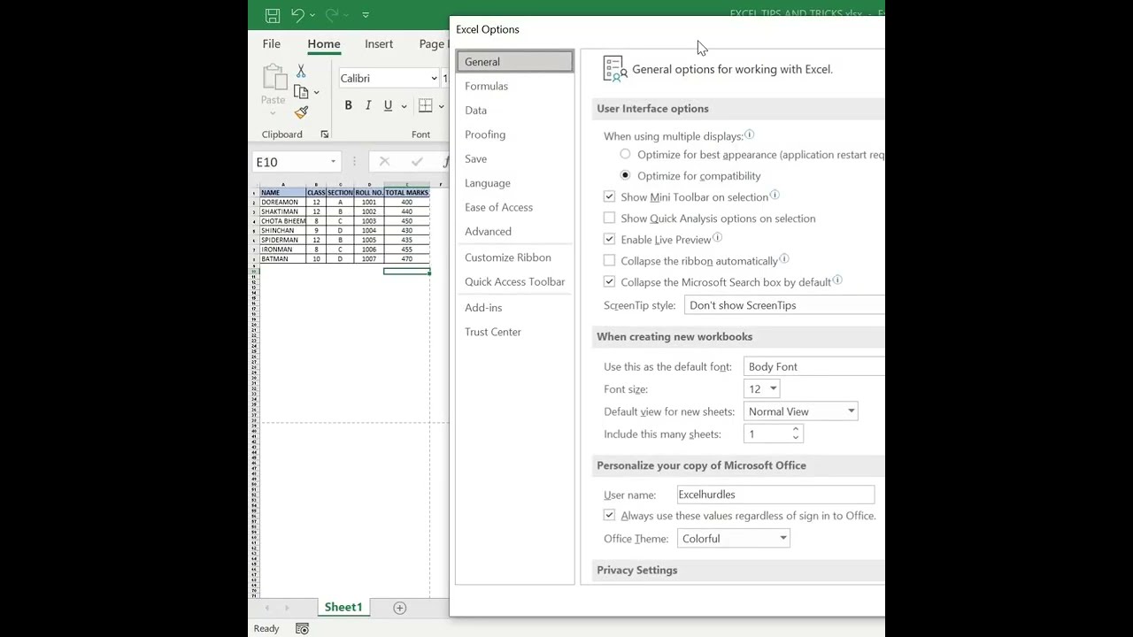Click the Paste clipboard icon
This screenshot has height=637, width=1133.
274,78
